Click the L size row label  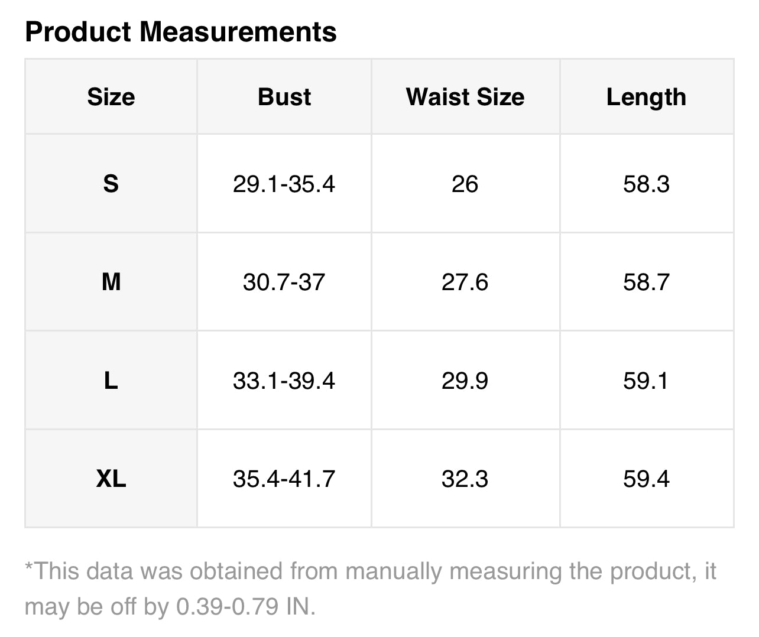pyautogui.click(x=111, y=381)
